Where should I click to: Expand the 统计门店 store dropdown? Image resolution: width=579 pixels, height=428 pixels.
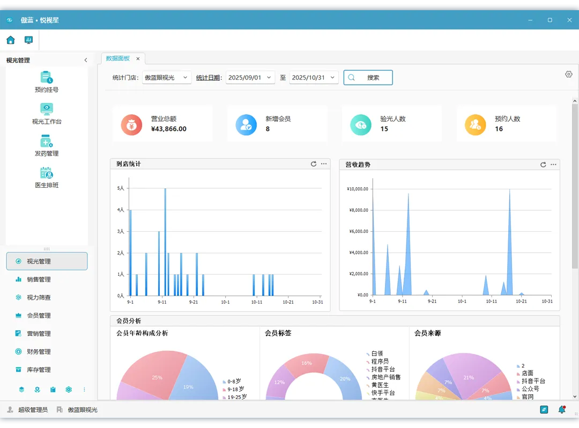[167, 78]
